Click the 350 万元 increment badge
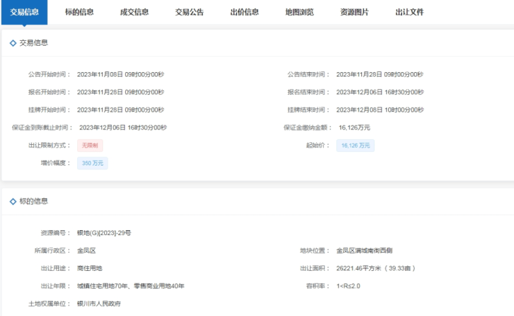 92,164
